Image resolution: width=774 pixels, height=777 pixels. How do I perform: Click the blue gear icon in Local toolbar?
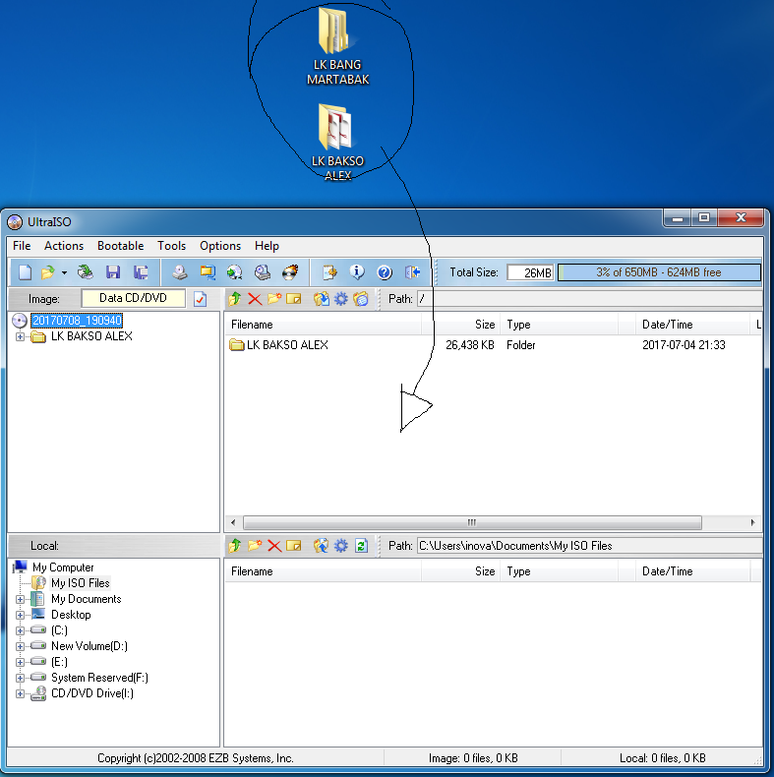click(x=341, y=546)
